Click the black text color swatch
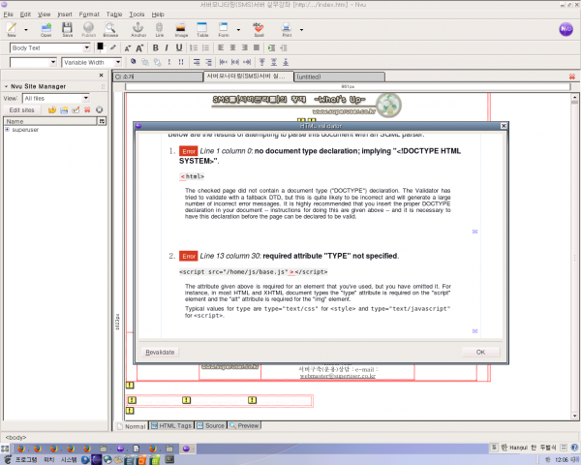The width and height of the screenshot is (581, 465). [x=100, y=46]
